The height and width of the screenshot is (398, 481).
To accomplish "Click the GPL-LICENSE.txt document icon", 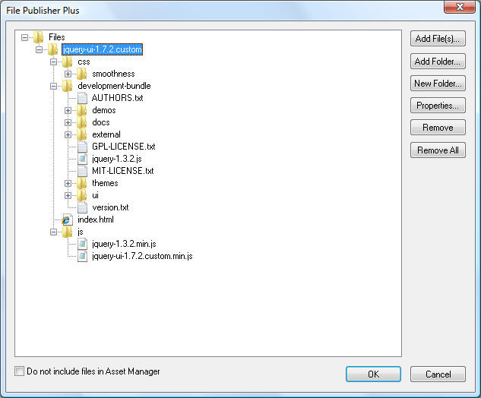I will pos(82,147).
